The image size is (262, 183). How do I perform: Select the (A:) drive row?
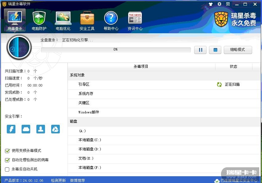(x=164, y=131)
